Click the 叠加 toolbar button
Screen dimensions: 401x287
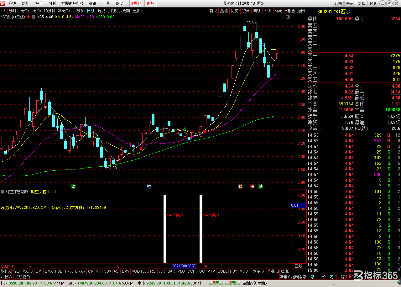tap(224, 11)
